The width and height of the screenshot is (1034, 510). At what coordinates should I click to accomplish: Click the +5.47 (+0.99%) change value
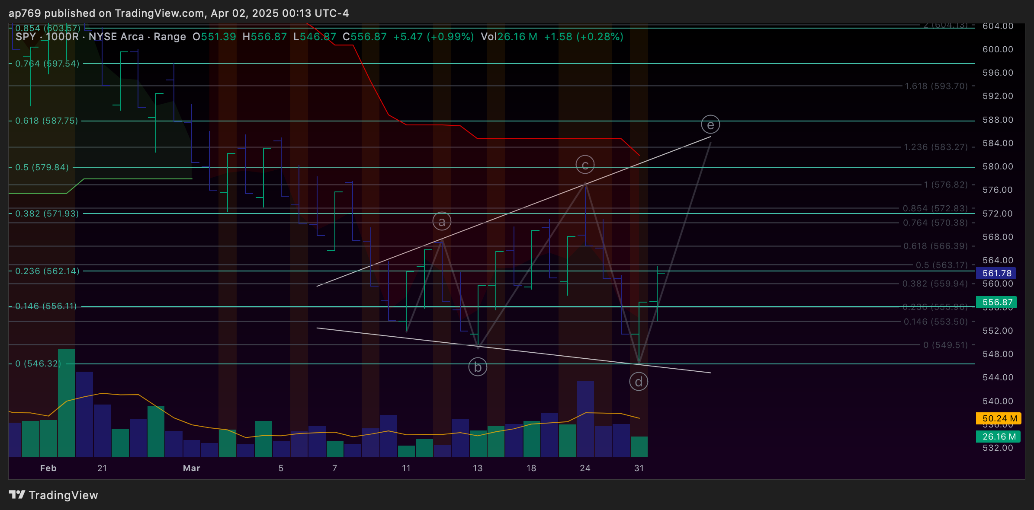434,37
